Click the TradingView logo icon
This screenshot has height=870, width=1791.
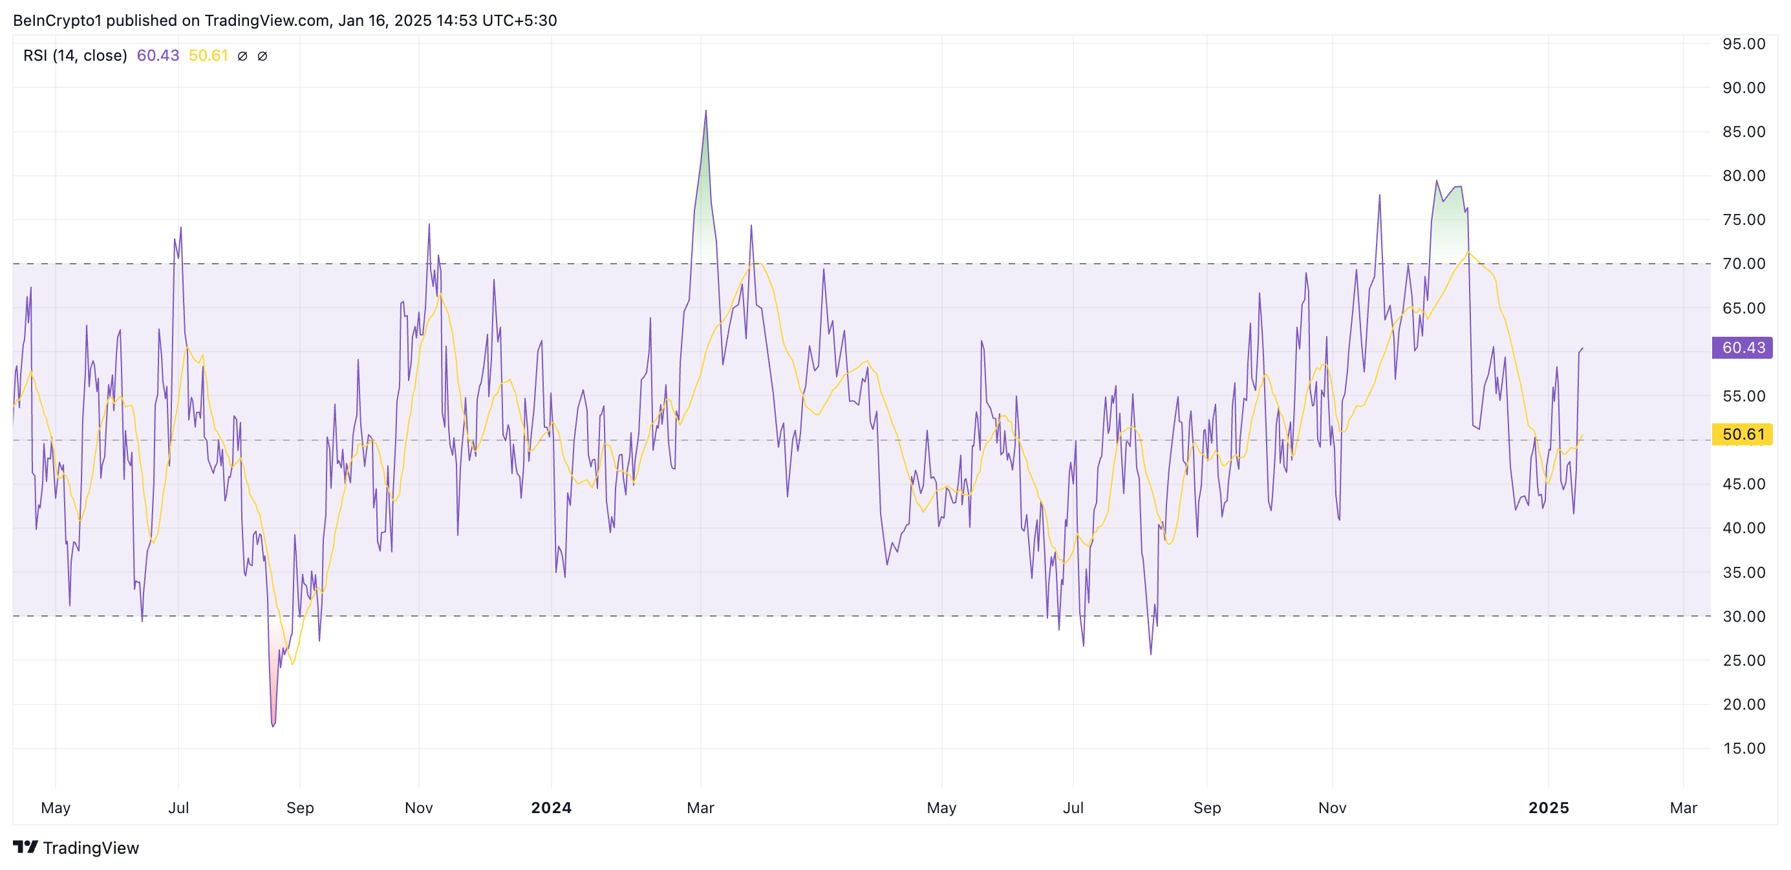[x=25, y=847]
